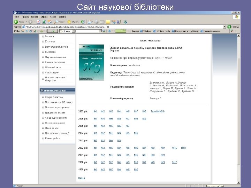251x188 pixels.
Task: Click the Windows flag logo icon
Action: coord(237,17)
